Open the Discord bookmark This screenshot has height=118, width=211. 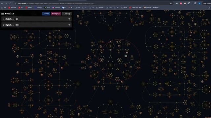click(56, 8)
